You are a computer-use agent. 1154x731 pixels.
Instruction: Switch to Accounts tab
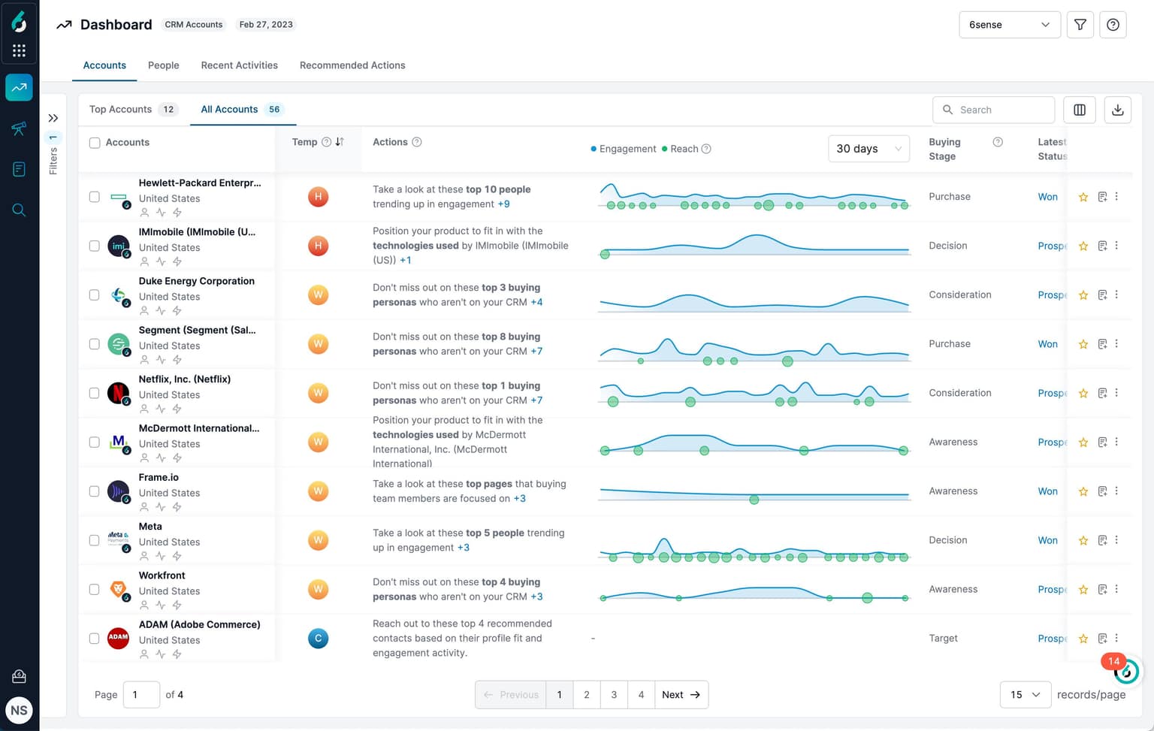tap(104, 65)
